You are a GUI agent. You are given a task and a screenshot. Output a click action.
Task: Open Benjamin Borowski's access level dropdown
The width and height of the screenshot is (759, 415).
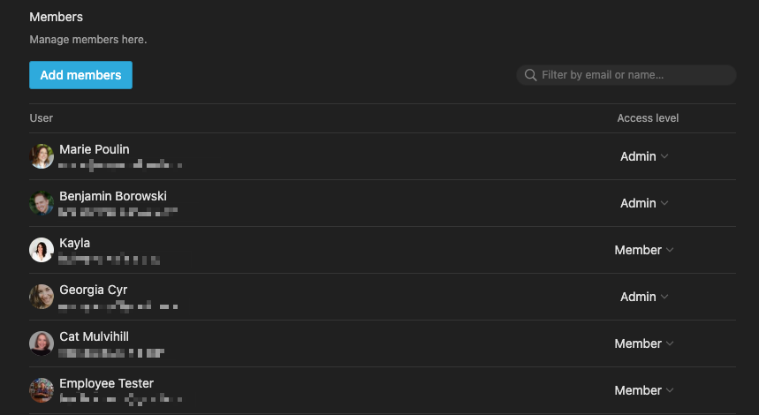(x=644, y=203)
